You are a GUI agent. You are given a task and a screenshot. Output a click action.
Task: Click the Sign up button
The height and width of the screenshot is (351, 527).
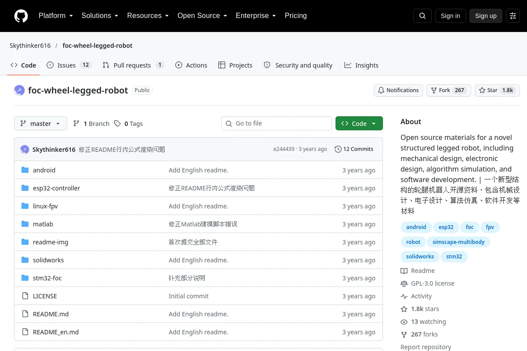486,16
